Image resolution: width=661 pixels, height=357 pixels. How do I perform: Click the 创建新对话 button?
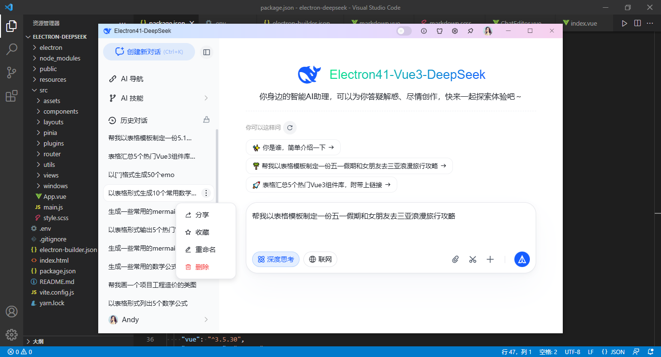click(x=149, y=51)
